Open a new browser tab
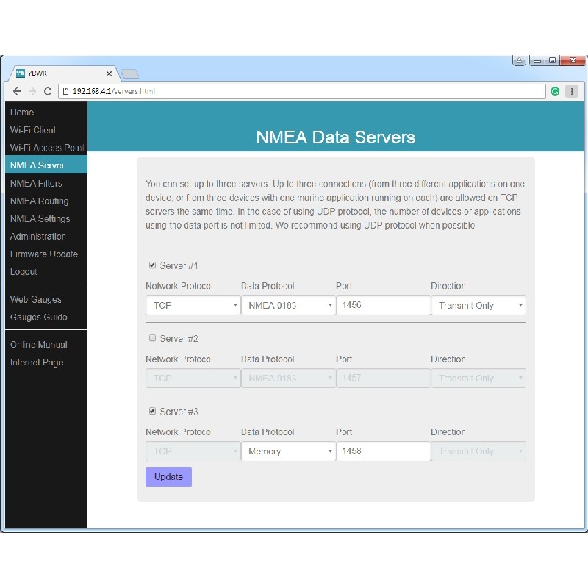Viewport: 588px width, 588px height. point(129,73)
